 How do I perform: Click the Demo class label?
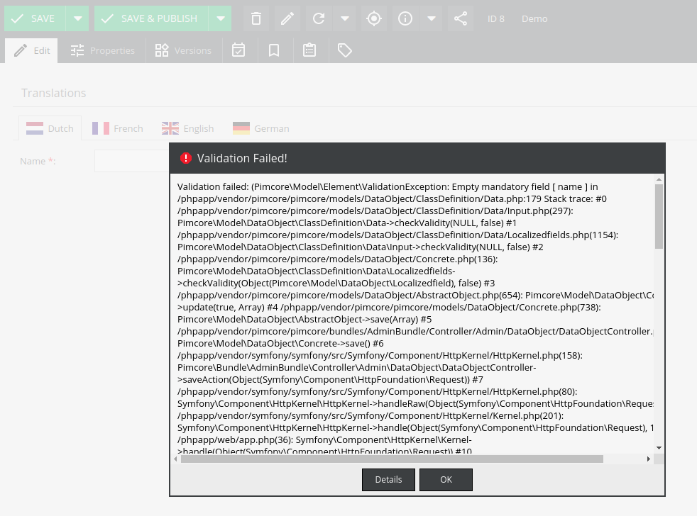coord(534,18)
